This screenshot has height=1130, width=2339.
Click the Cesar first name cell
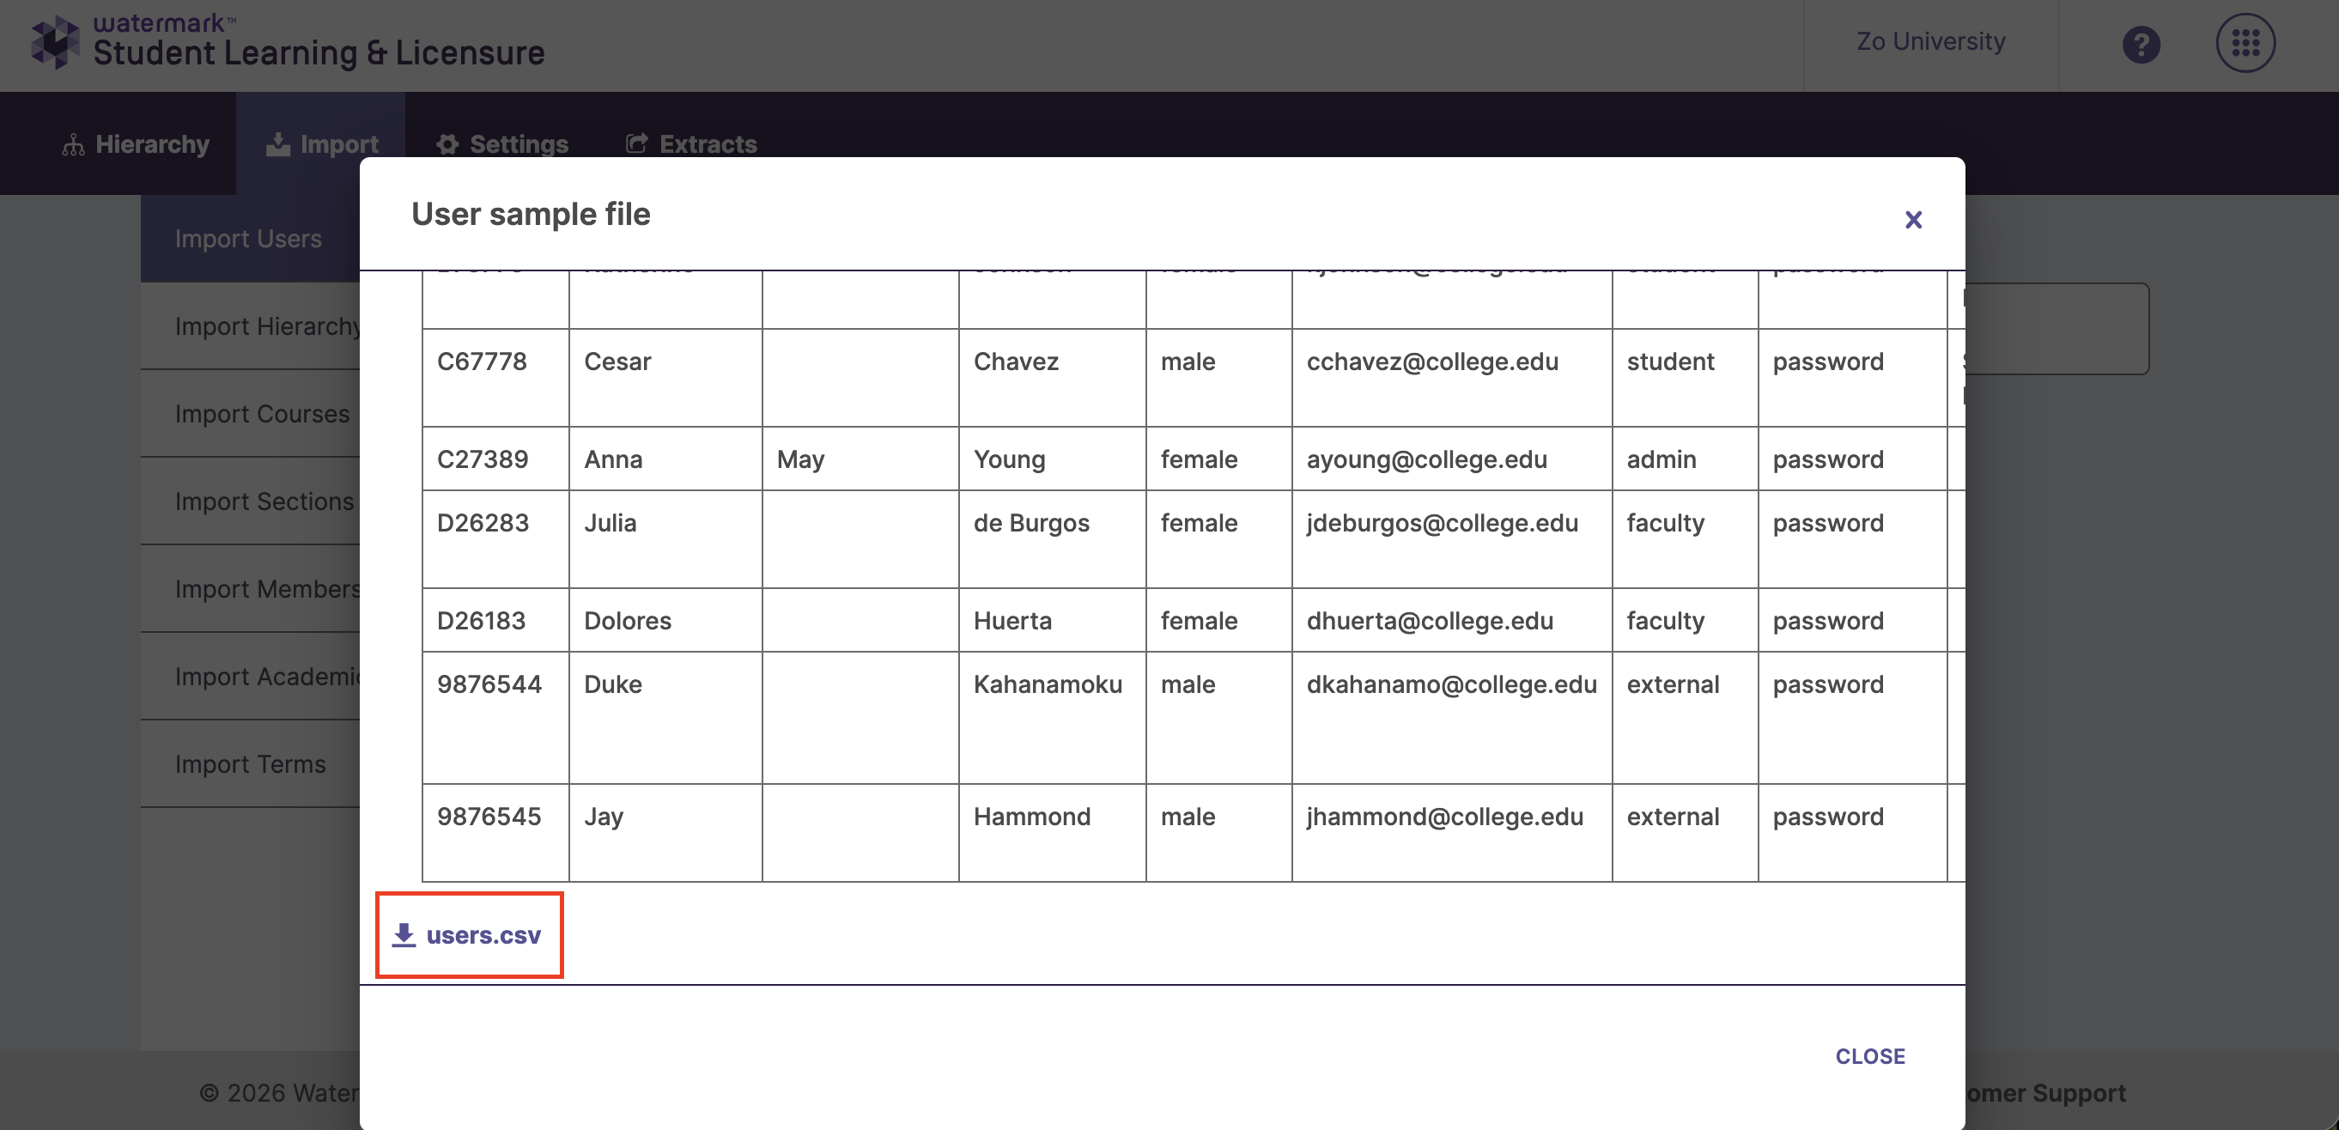(665, 378)
